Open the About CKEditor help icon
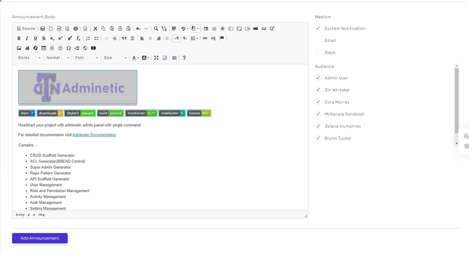This screenshot has width=469, height=254. click(x=184, y=58)
